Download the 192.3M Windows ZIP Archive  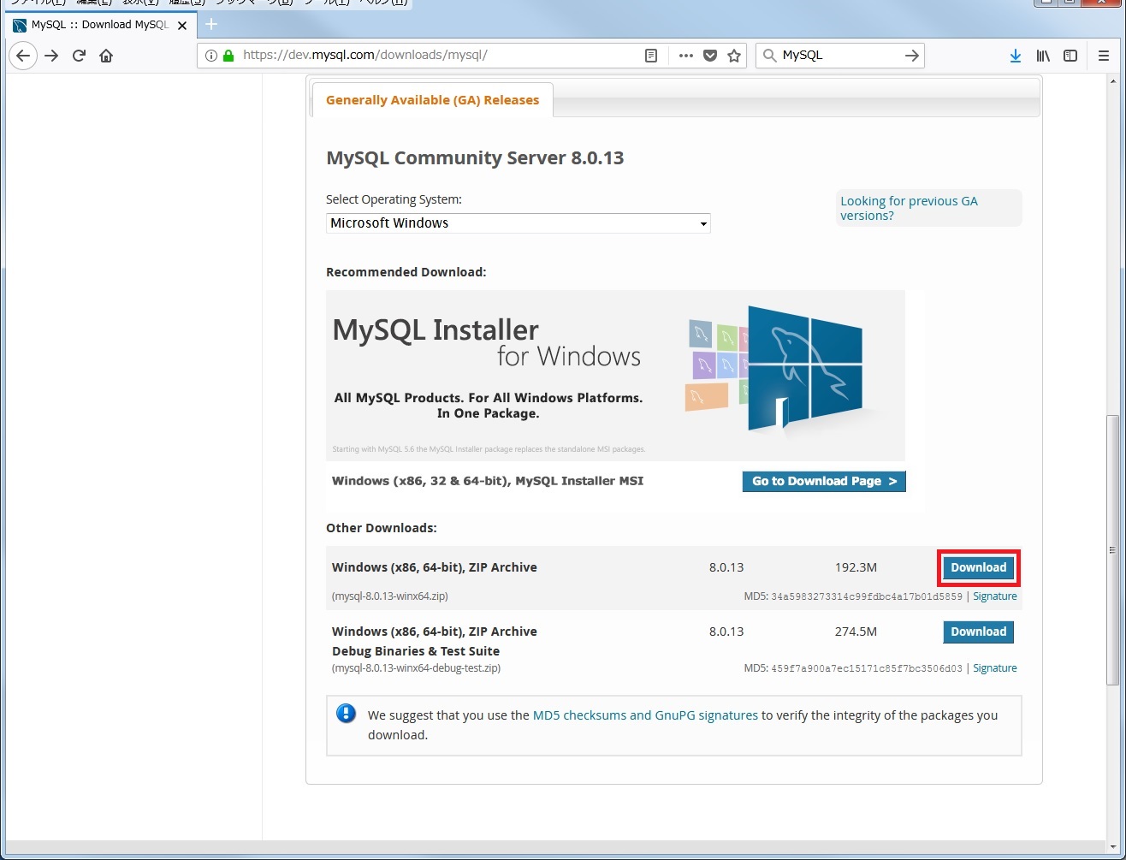978,567
